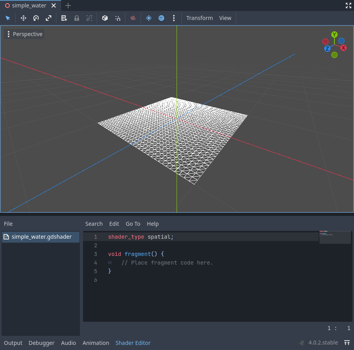Create a new scene tab with plus button
Screen dimensions: 354x350
[x=68, y=5]
